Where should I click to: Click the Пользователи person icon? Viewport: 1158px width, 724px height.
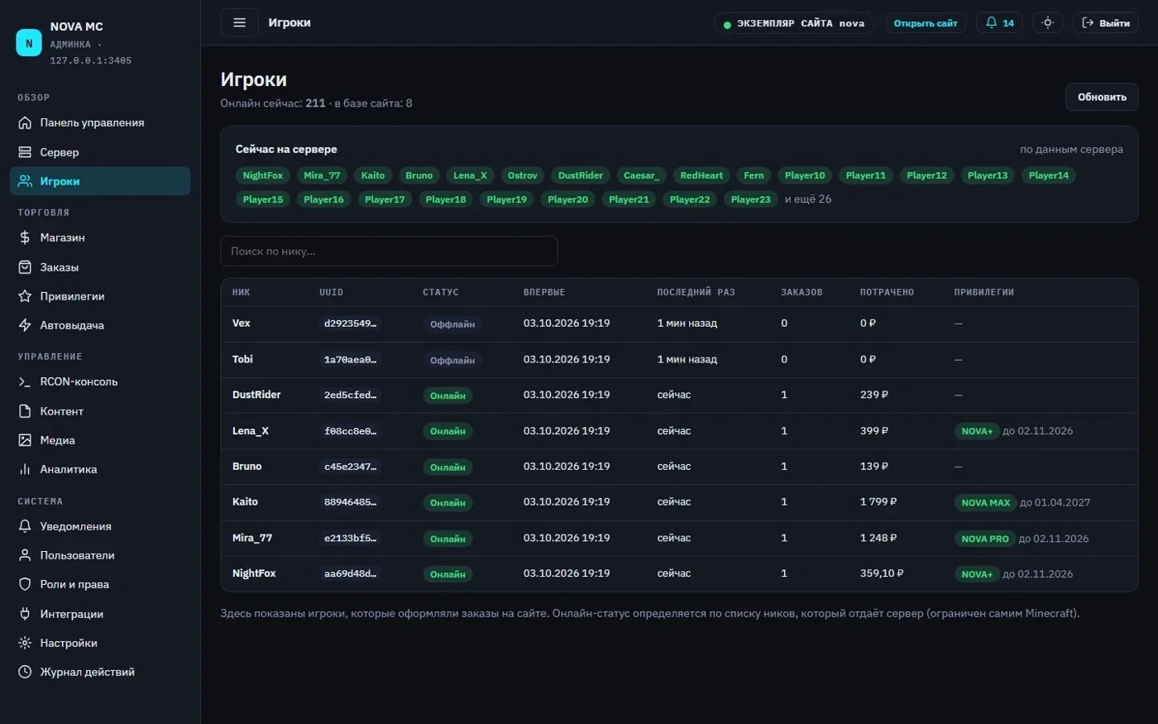[25, 555]
